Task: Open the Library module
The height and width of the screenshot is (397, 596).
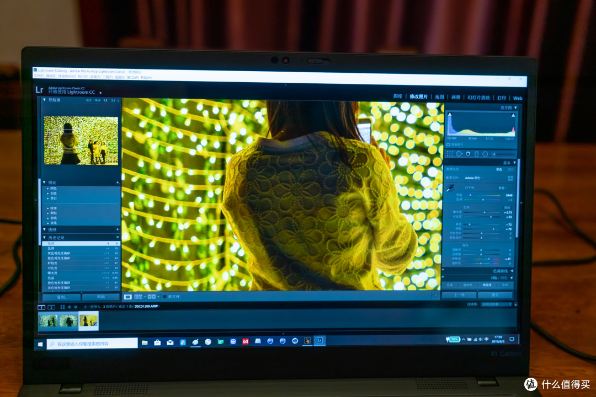Action: tap(398, 96)
